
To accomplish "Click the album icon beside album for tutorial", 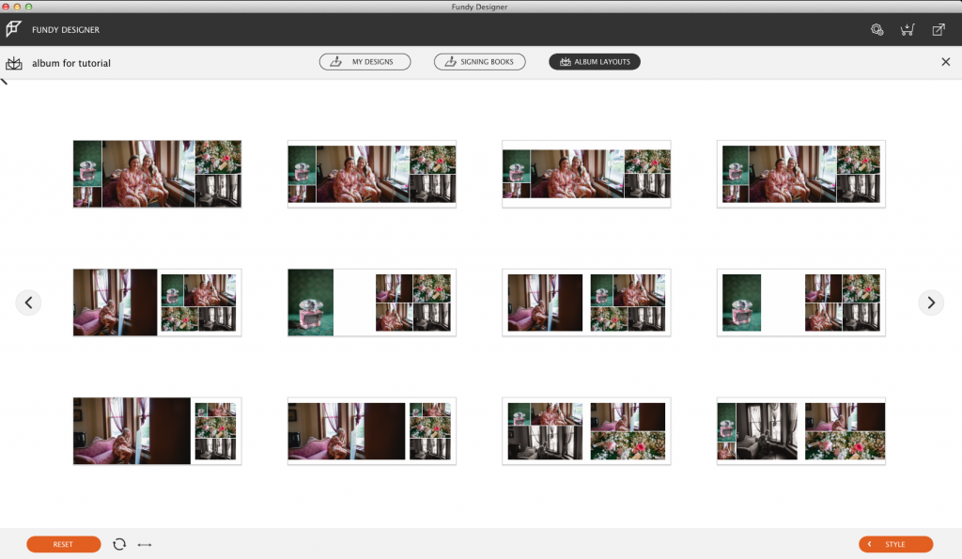I will click(13, 63).
